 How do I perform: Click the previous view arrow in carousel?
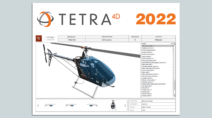click(x=38, y=105)
